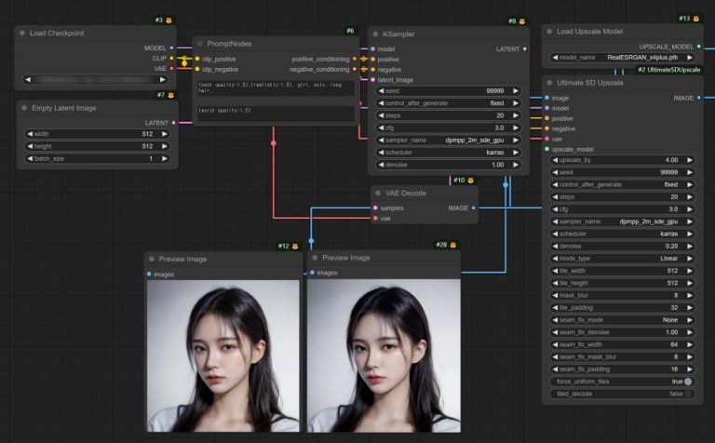Click the #6 node badge
Image resolution: width=715 pixels, height=443 pixels.
(x=350, y=31)
